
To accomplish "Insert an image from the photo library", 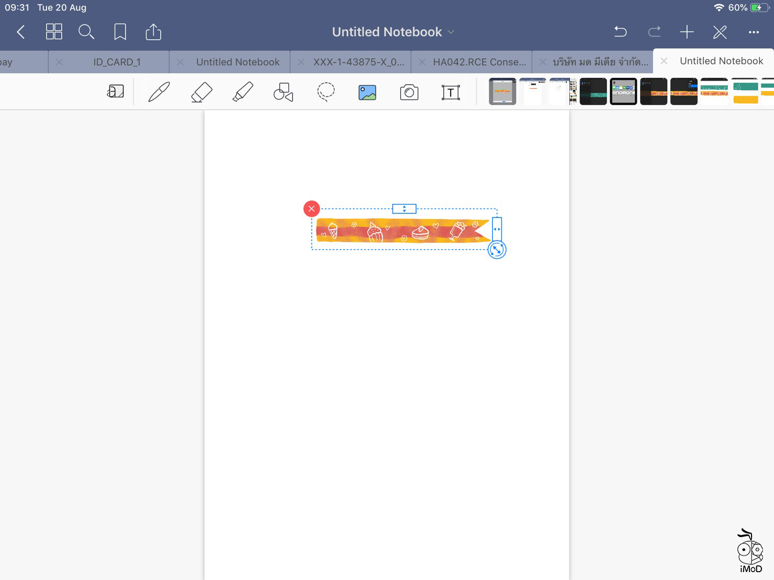I will tap(367, 92).
